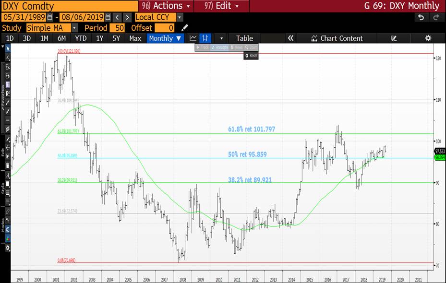The image size is (446, 283).
Task: Click the annotate edit icon in top toolbar
Action: [394, 38]
